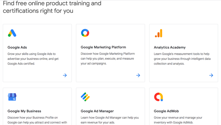This screenshot has height=125, width=221.
Task: Click the Google My Business storefront icon
Action: click(x=12, y=97)
